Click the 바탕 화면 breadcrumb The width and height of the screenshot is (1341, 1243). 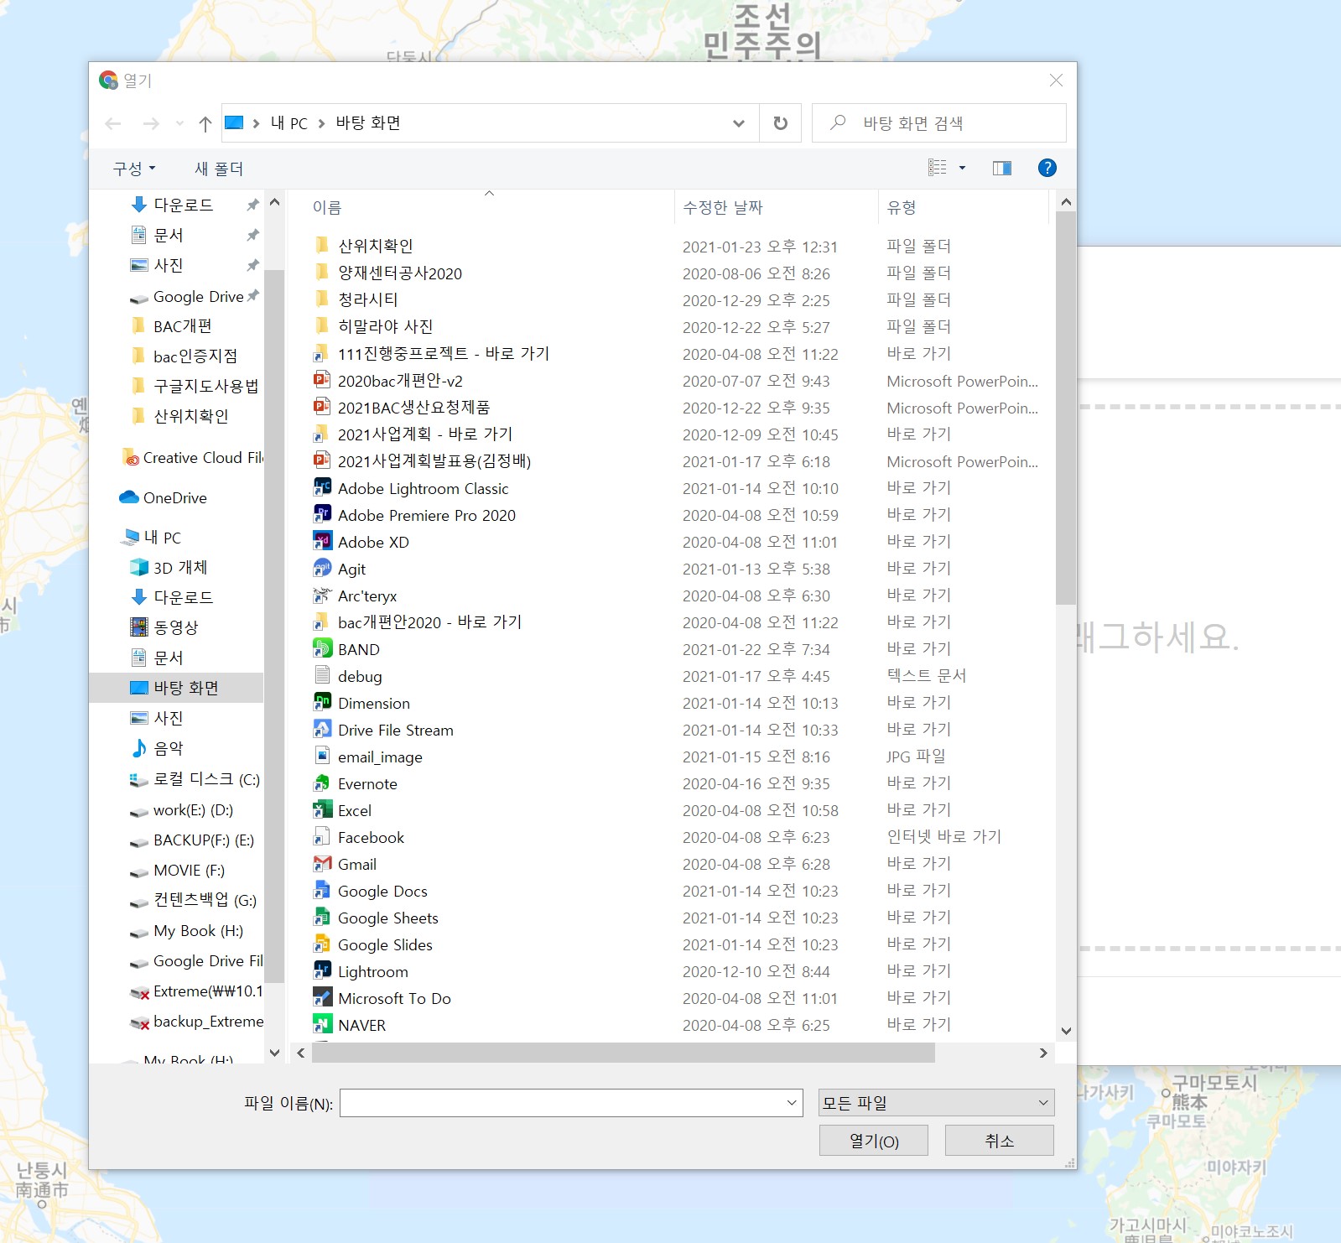[x=368, y=123]
